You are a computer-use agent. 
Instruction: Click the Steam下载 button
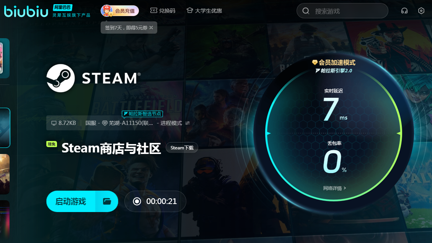182,148
